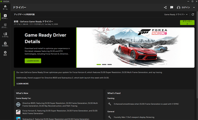
Task: Click the driver version and release date line
Action: 36,24
